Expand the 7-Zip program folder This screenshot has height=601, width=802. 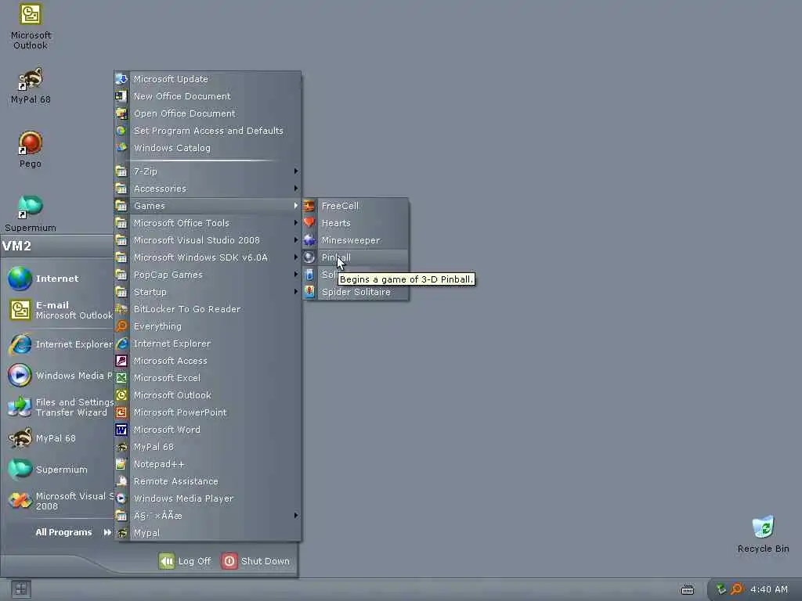coord(208,171)
